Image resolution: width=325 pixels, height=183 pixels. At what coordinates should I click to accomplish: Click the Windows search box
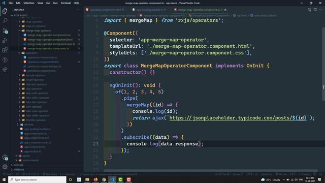click(x=37, y=179)
